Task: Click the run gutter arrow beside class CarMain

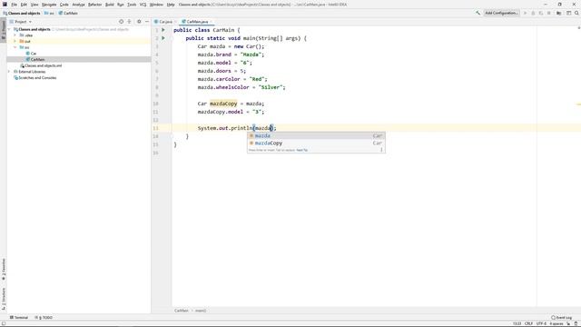Action: pyautogui.click(x=163, y=30)
